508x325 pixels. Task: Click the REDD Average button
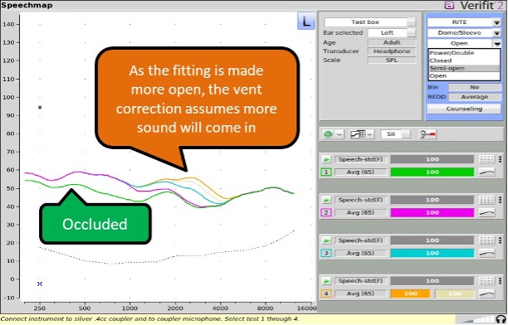coord(475,97)
